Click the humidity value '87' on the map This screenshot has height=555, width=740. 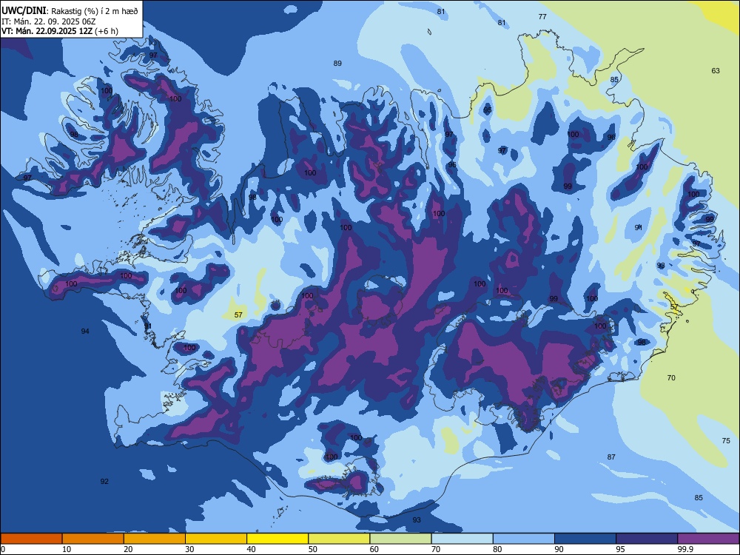coord(611,457)
